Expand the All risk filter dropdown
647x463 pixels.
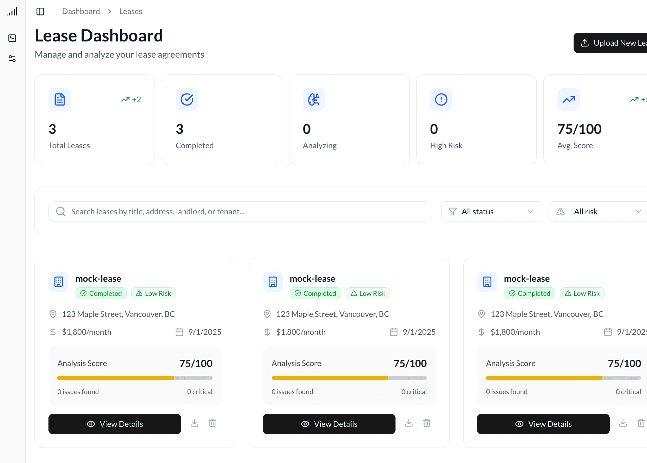click(x=597, y=211)
